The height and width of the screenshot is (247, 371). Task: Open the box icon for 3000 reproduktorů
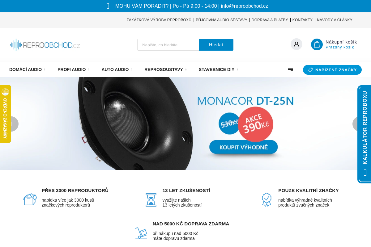click(30, 199)
